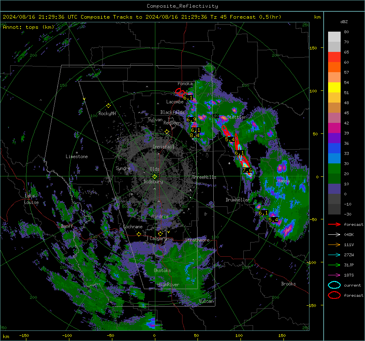Select the yellow diamond marker near RedDeer
365x341 pixels.
[167, 132]
